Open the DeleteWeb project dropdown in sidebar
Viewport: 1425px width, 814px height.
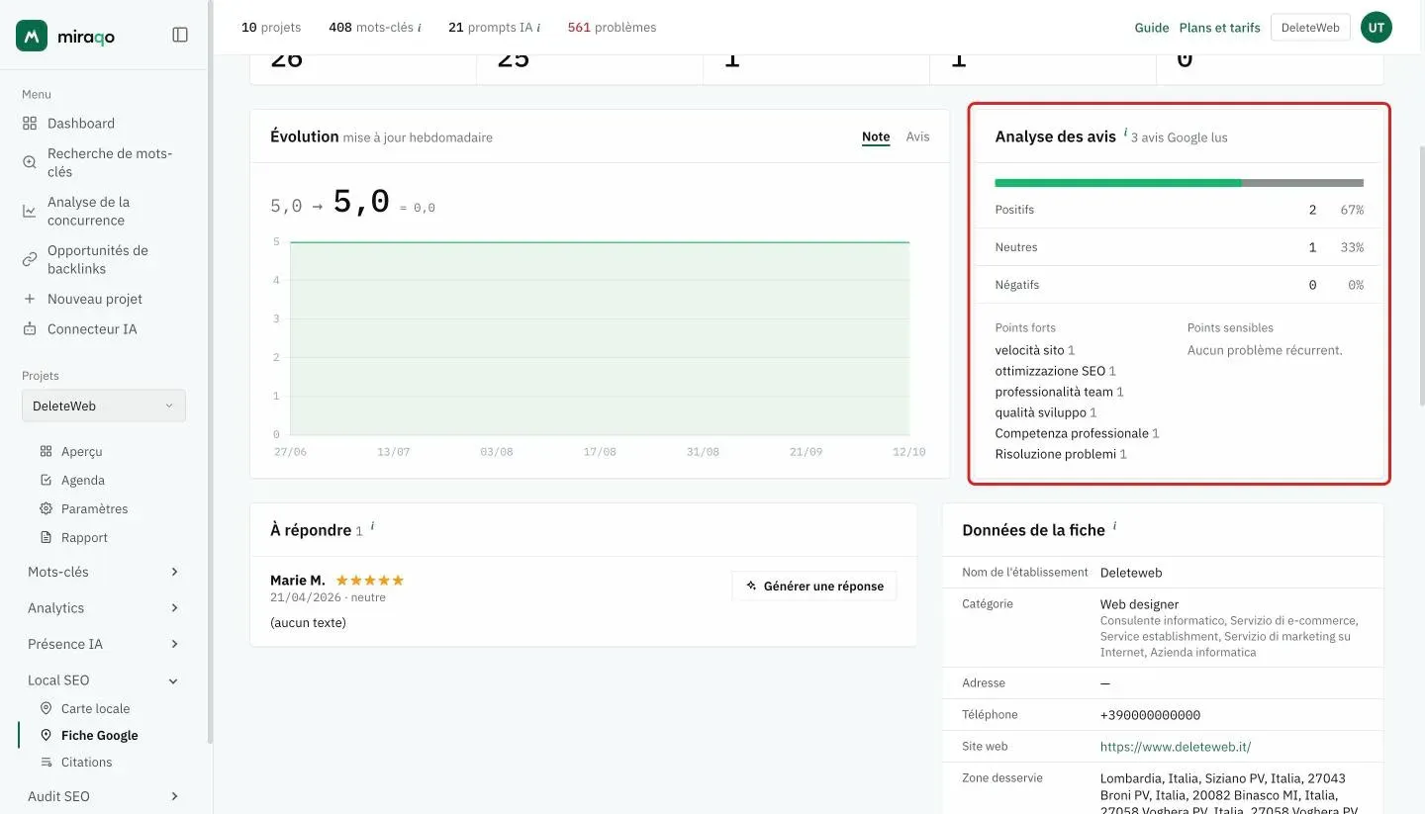click(104, 406)
